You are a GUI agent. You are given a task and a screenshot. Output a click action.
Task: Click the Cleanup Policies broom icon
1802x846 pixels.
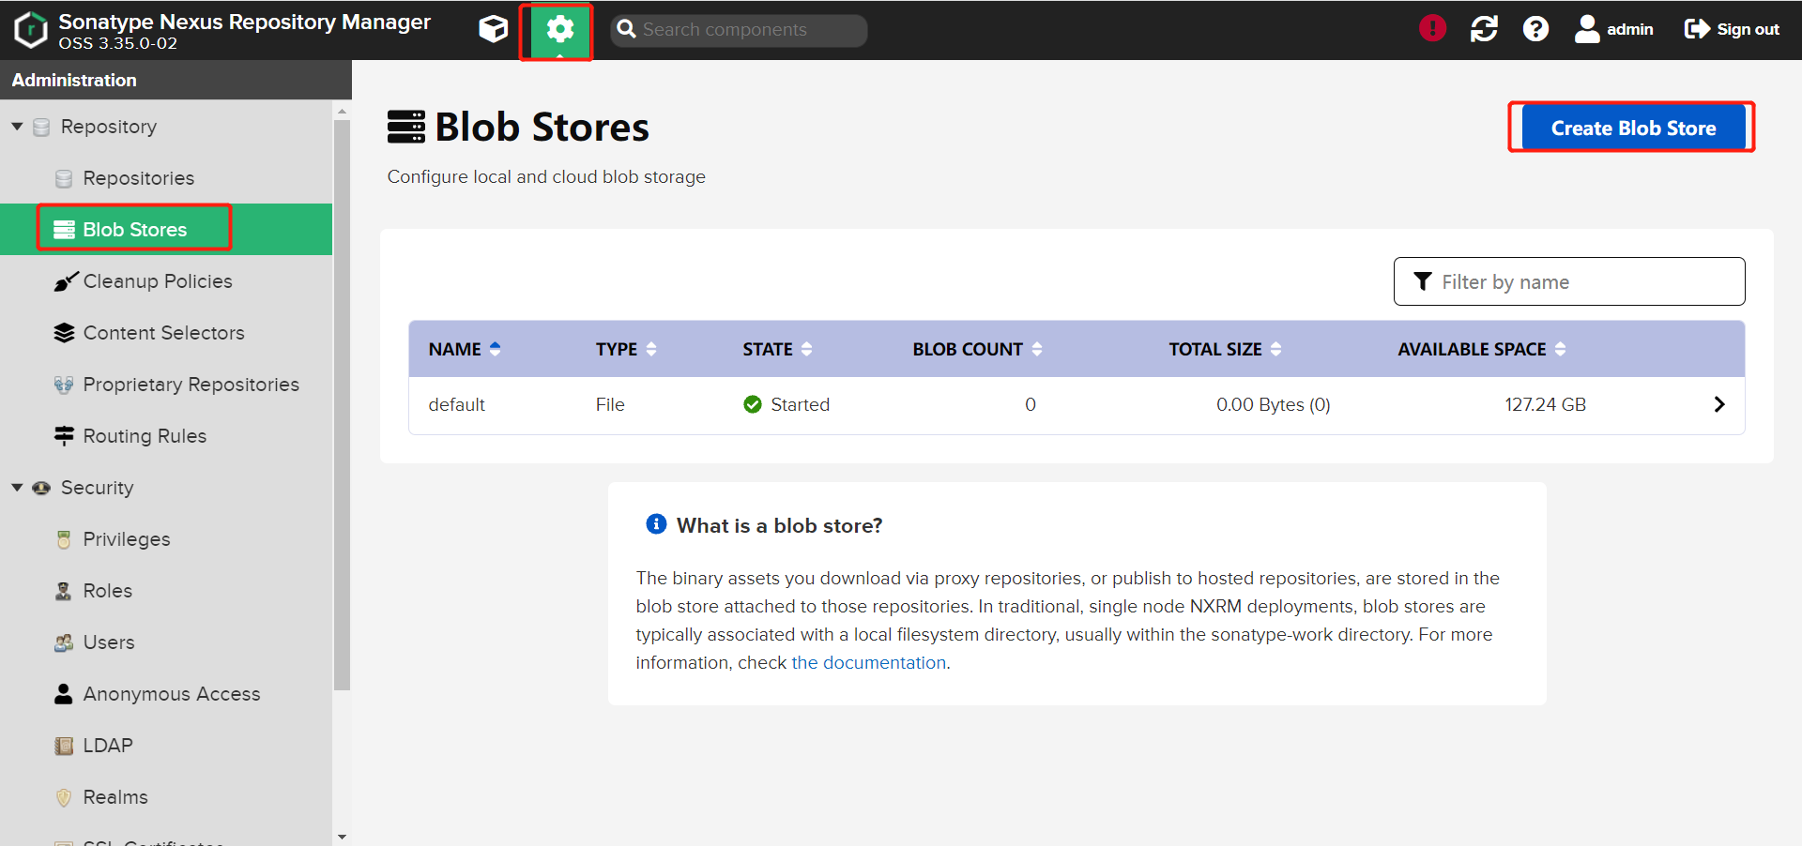pos(65,281)
